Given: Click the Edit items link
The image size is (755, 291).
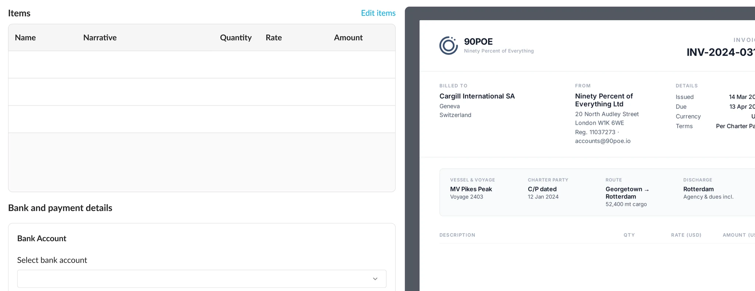Looking at the screenshot, I should 378,13.
